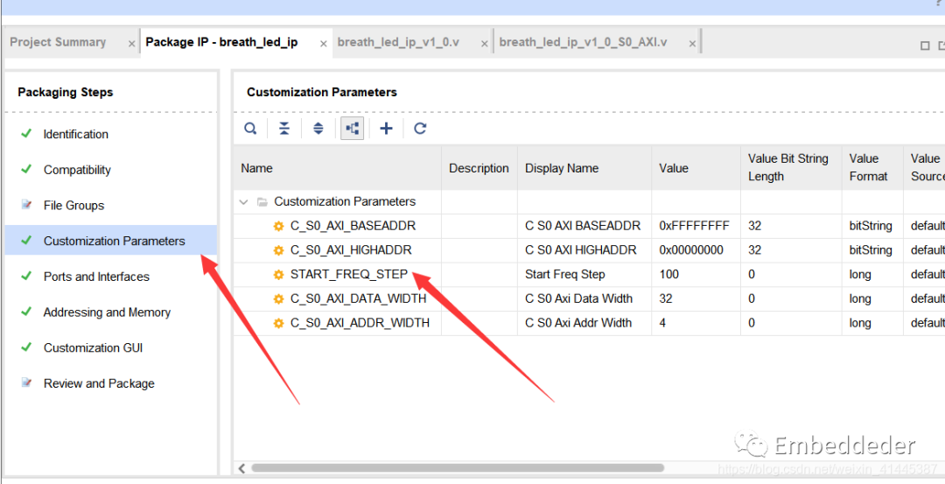Click the search icon in Customization Parameters toolbar
The width and height of the screenshot is (945, 484).
pyautogui.click(x=250, y=129)
